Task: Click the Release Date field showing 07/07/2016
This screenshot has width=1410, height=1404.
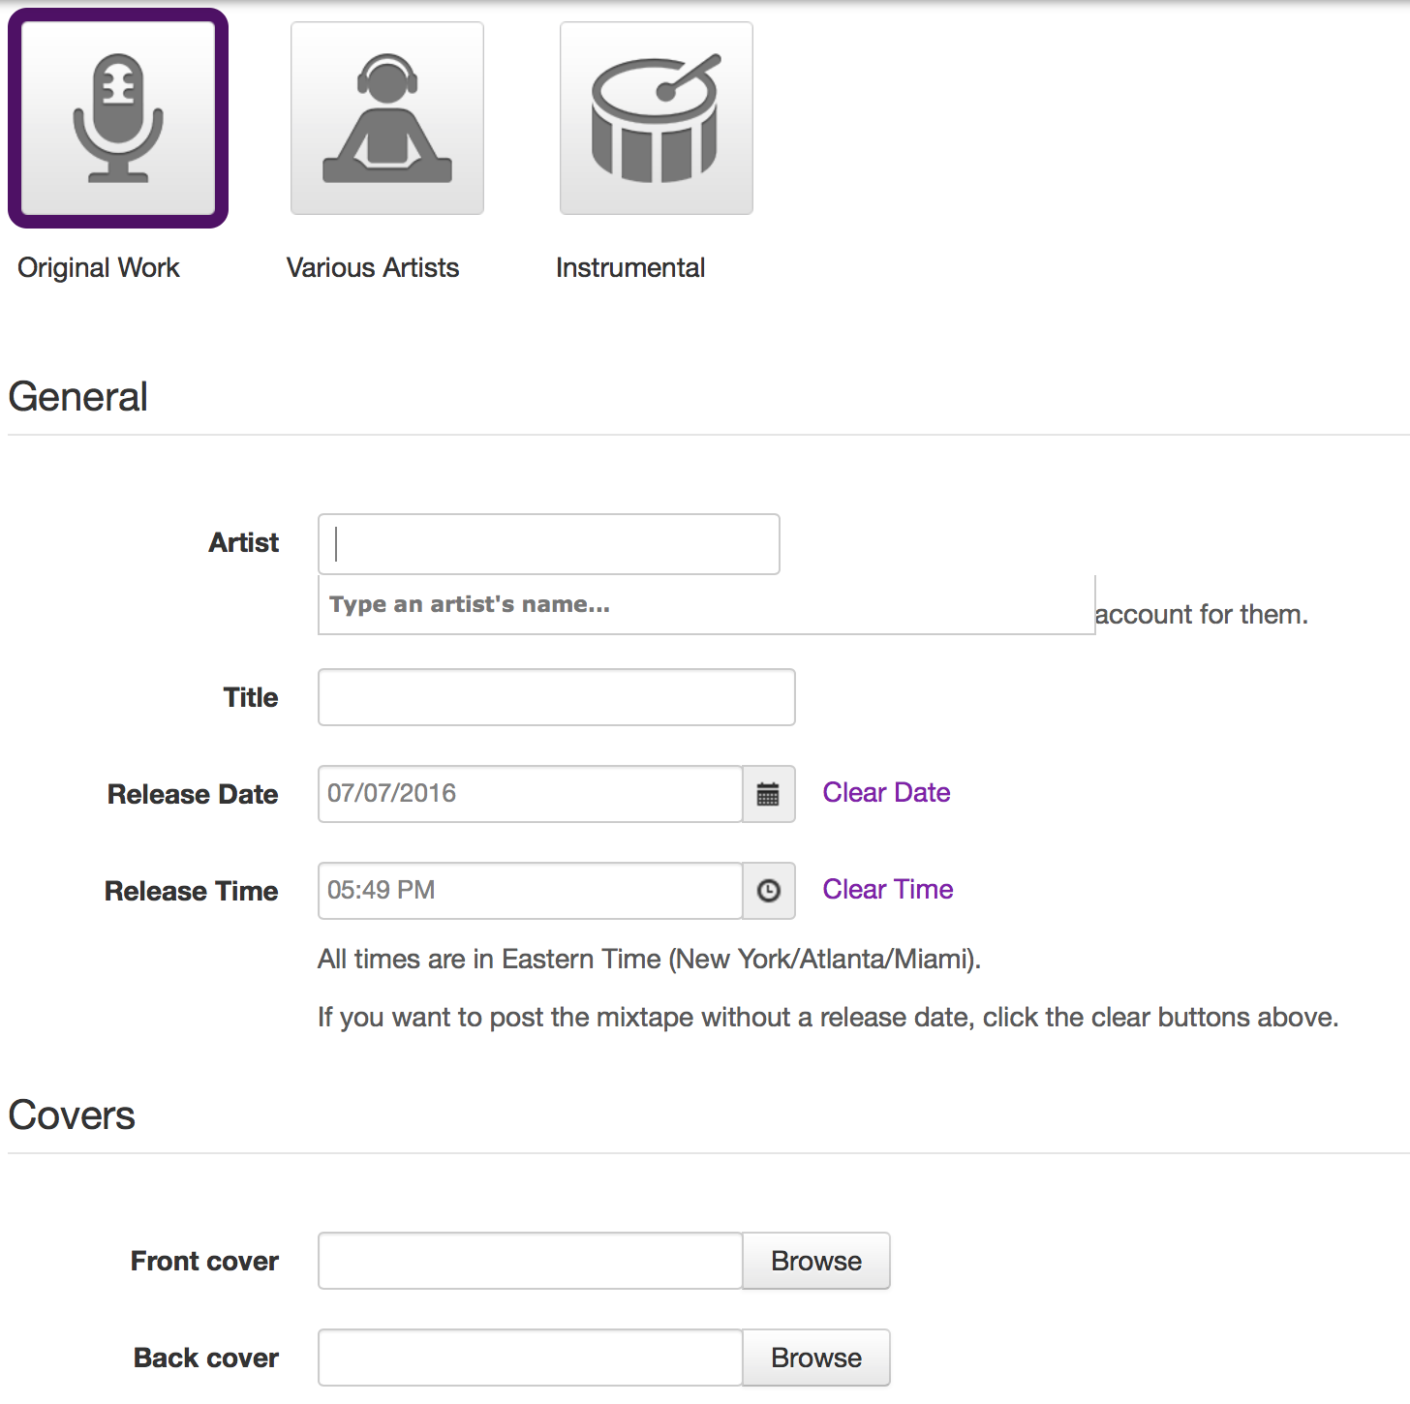Action: pos(529,794)
